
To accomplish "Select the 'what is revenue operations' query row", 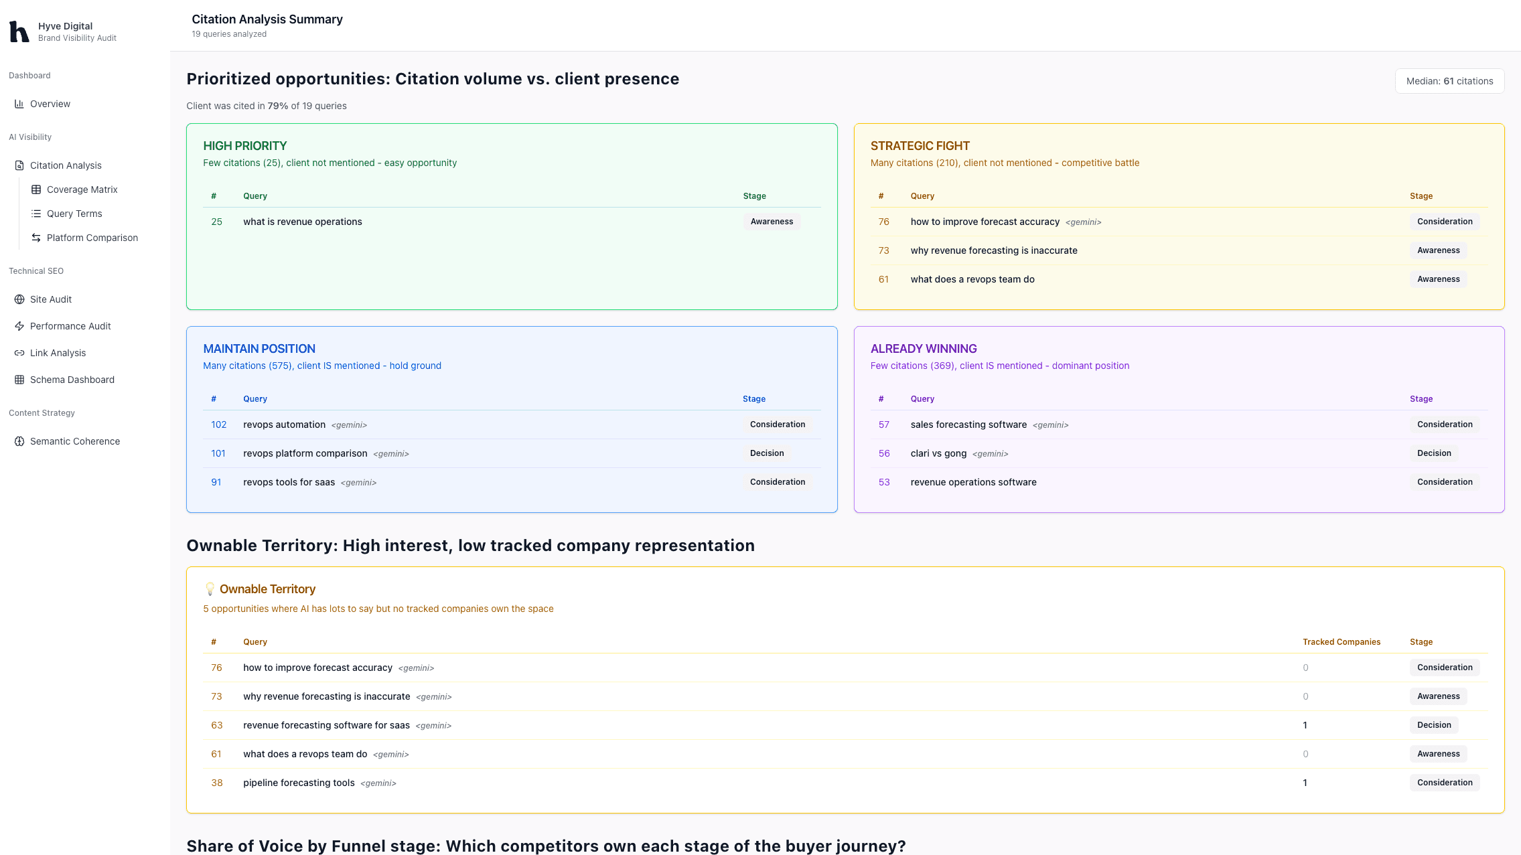I will pos(302,222).
